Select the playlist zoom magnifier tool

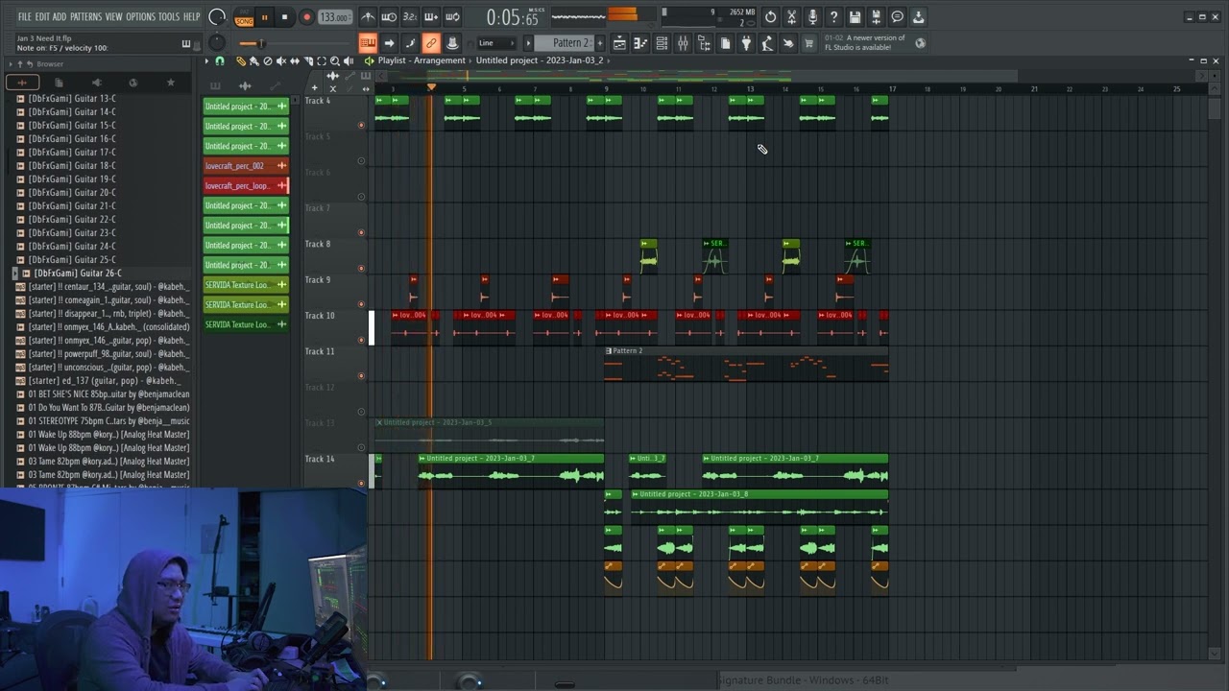(x=335, y=60)
